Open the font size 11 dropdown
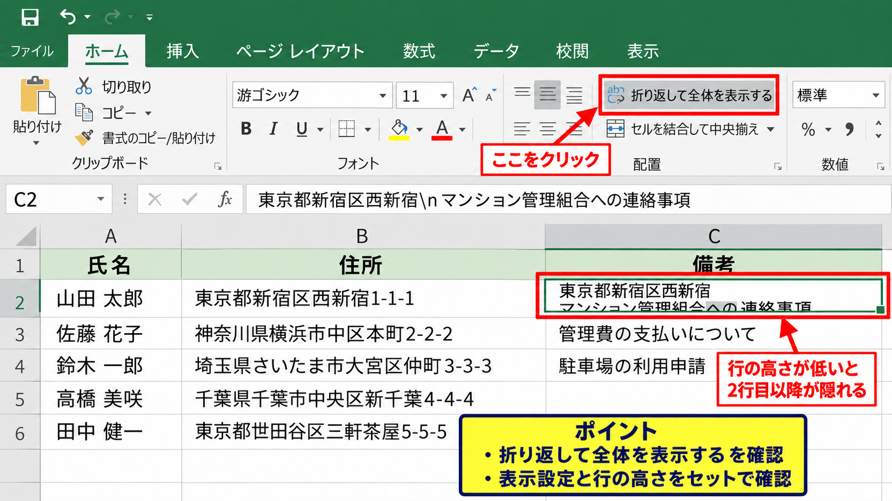 tap(443, 96)
